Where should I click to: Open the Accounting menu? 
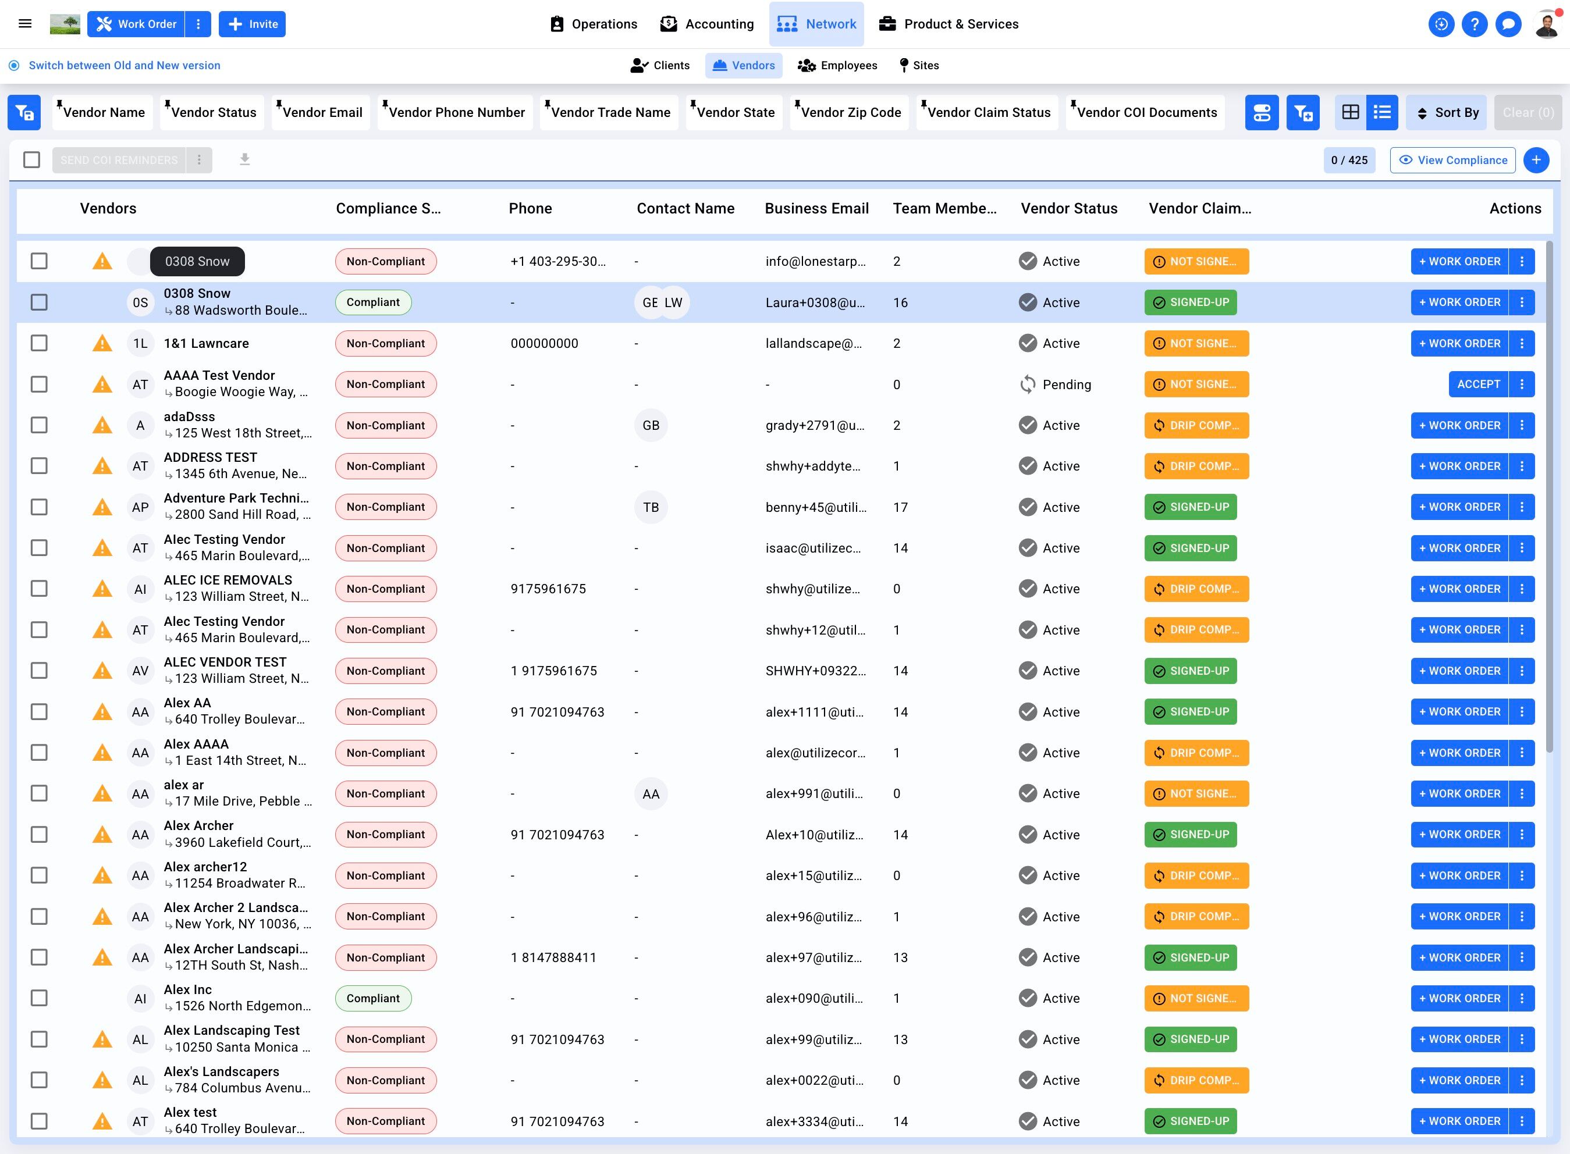pyautogui.click(x=707, y=24)
